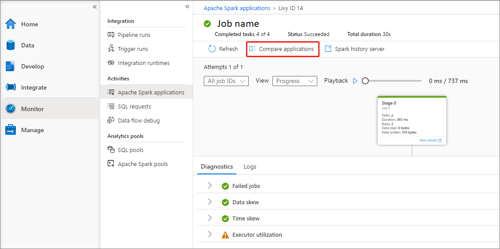The height and width of the screenshot is (249, 500).
Task: Click the Manage toolbox icon
Action: (x=11, y=130)
